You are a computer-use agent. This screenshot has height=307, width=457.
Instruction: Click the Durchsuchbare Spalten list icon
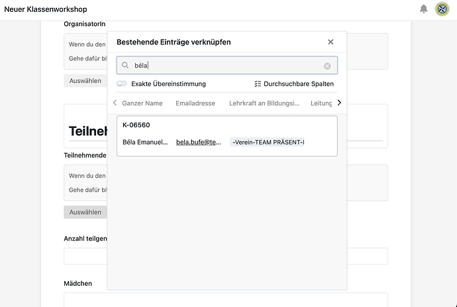coord(258,84)
